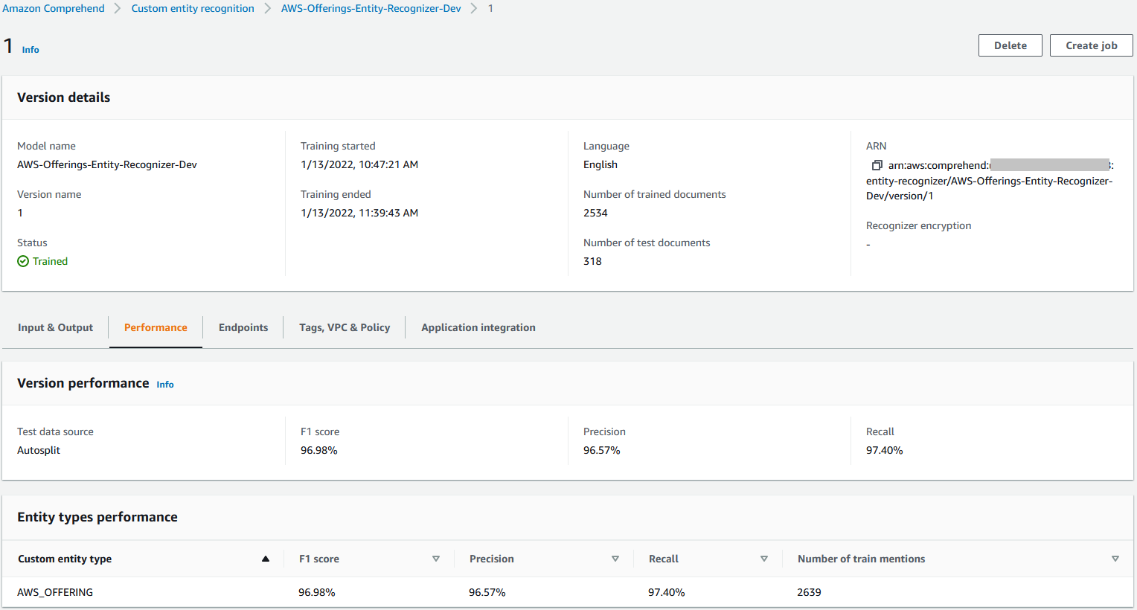
Task: Click the Trained status text
Action: 50,261
